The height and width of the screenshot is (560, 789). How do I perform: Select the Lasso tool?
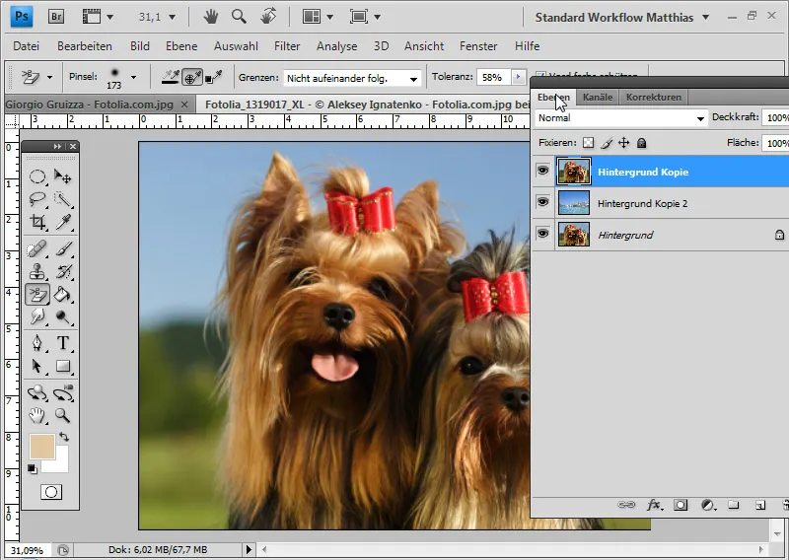coord(37,199)
